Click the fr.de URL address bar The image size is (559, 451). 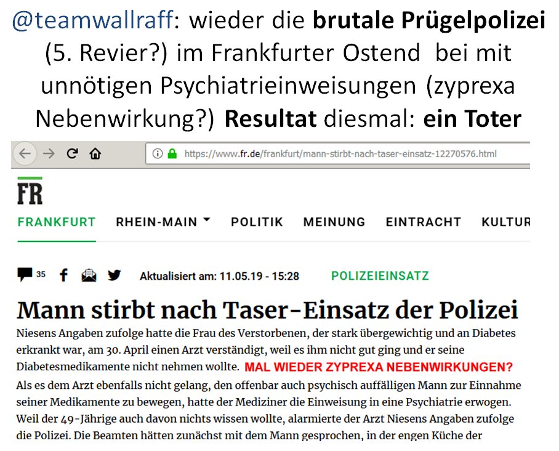pyautogui.click(x=340, y=154)
